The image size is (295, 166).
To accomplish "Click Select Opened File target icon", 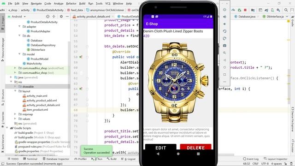I will [48, 17].
